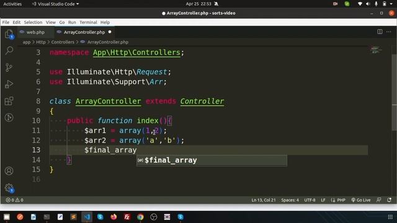Change indentation via Spaces: 4
The height and width of the screenshot is (223, 397).
pyautogui.click(x=290, y=200)
